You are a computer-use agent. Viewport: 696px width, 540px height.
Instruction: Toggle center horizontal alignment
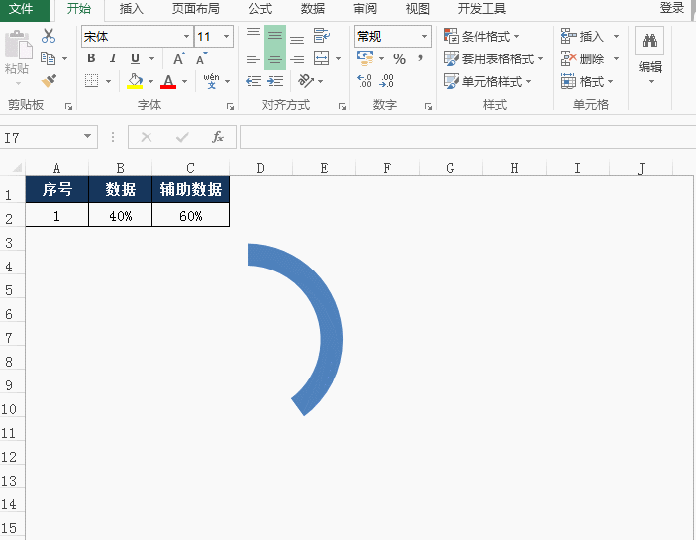275,58
